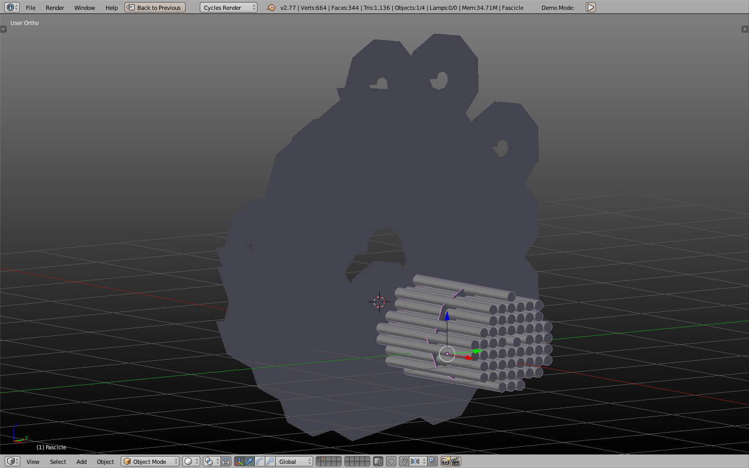The image size is (749, 468).
Task: Enable the rotate manipulator icon
Action: tap(260, 461)
